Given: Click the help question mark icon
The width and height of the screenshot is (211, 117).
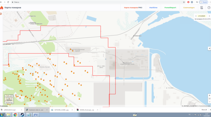Looking at the screenshot, I should pyautogui.click(x=209, y=8).
